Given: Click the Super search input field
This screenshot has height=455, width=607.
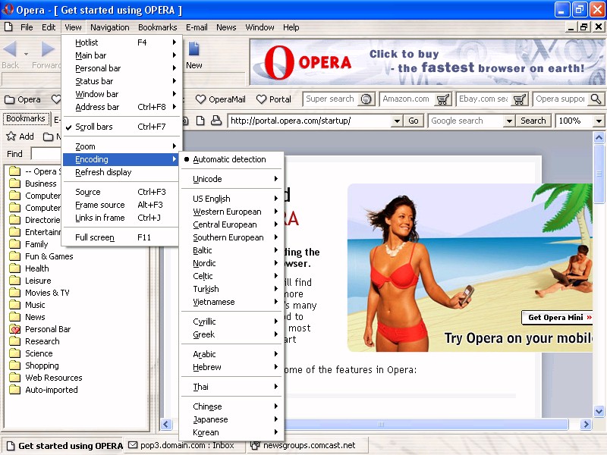Looking at the screenshot, I should [331, 99].
